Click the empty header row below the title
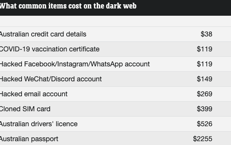This screenshot has height=145, width=231. [115, 21]
